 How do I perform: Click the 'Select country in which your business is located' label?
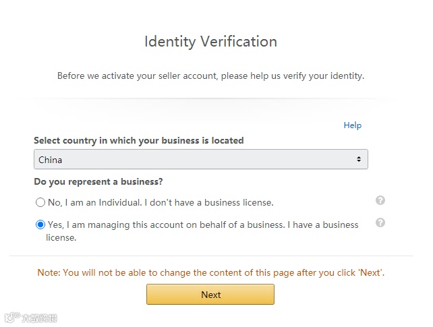click(139, 141)
